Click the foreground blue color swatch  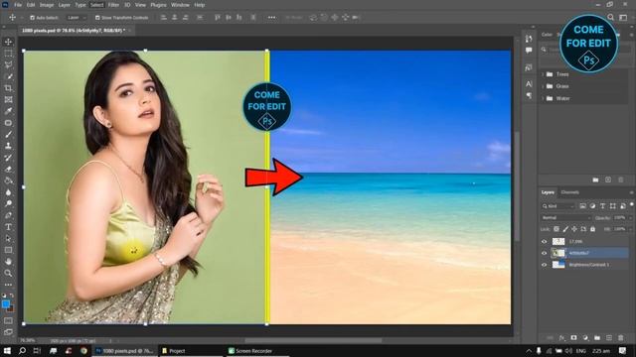6,304
